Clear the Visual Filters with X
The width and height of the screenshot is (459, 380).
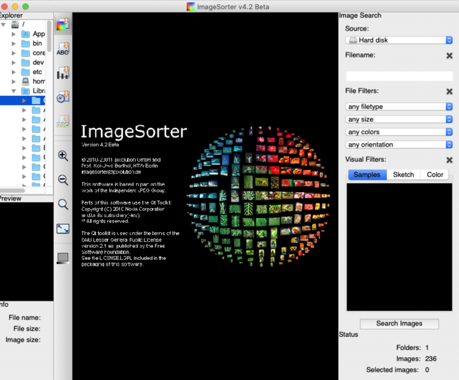coord(449,160)
